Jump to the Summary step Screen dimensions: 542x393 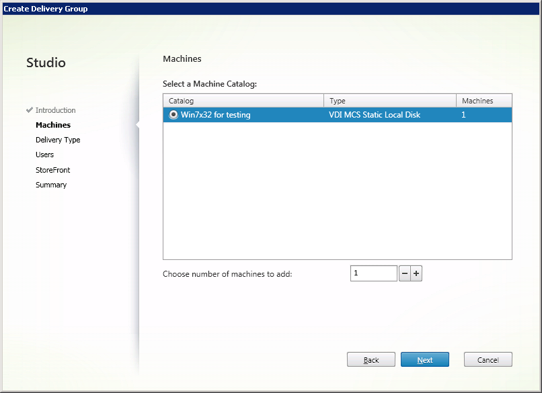[x=51, y=185]
